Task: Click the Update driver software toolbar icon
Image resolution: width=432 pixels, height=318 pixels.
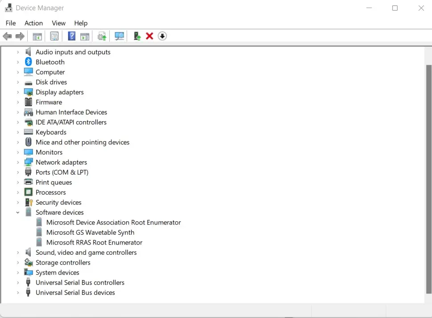Action: tap(101, 36)
